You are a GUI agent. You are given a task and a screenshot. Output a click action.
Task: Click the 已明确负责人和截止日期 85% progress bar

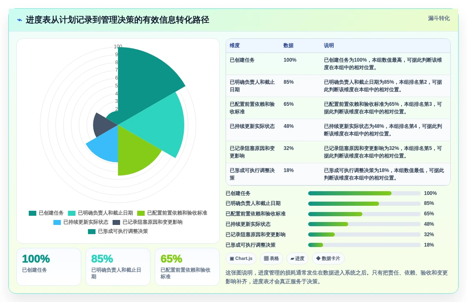tap(364, 204)
